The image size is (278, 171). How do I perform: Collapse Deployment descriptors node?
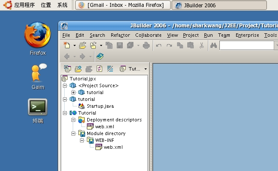pyautogui.click(x=73, y=120)
